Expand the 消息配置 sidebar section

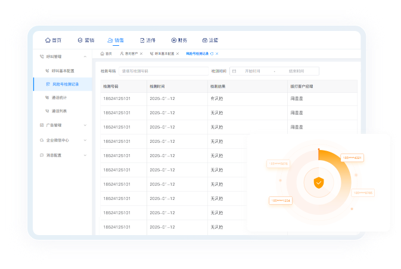85,155
